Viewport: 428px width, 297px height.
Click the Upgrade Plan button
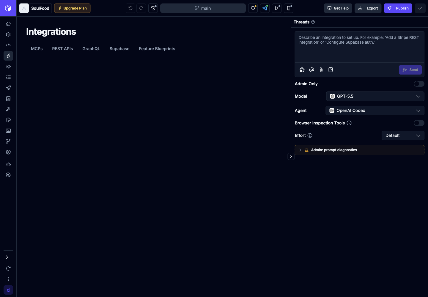[72, 8]
